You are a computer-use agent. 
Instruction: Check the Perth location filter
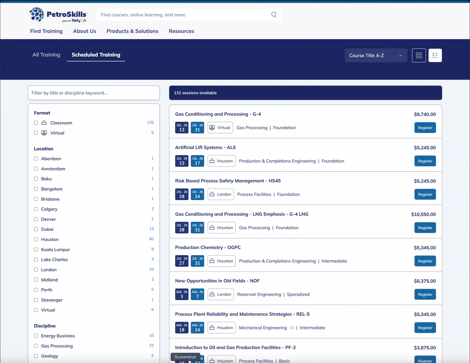tap(36, 290)
